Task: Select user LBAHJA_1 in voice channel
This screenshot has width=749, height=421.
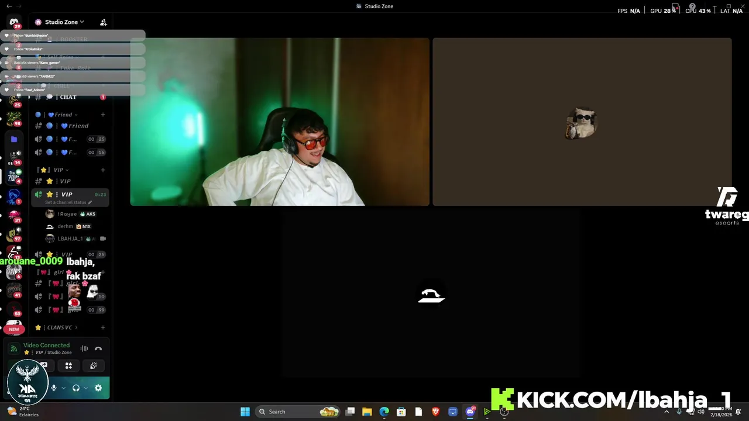Action: pyautogui.click(x=70, y=239)
